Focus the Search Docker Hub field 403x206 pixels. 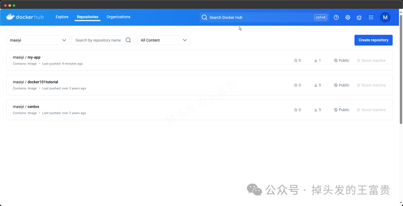264,18
